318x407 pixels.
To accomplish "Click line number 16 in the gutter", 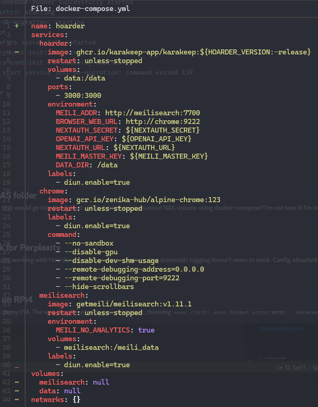I will 6,156.
